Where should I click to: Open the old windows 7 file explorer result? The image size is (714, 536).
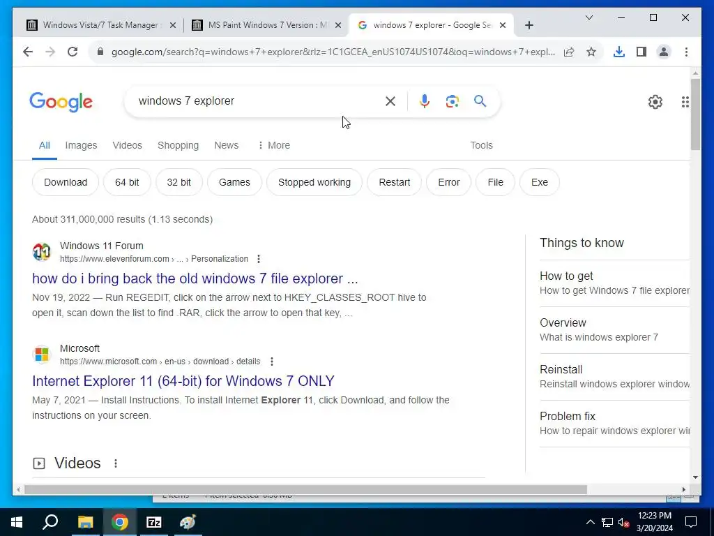click(x=195, y=278)
